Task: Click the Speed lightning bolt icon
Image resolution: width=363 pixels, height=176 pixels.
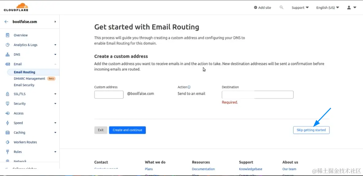Action: [x=8, y=123]
